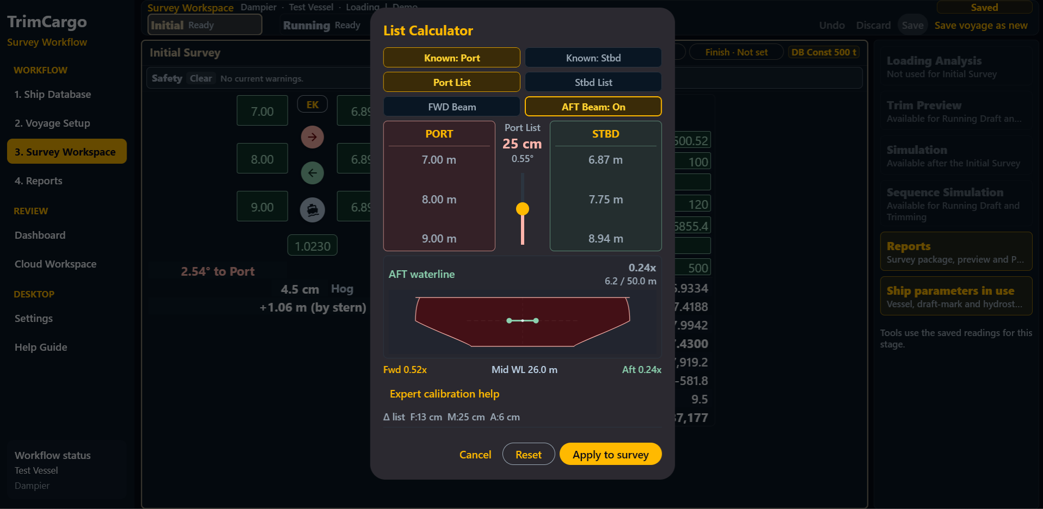Choose Stbd List mode

tap(593, 82)
